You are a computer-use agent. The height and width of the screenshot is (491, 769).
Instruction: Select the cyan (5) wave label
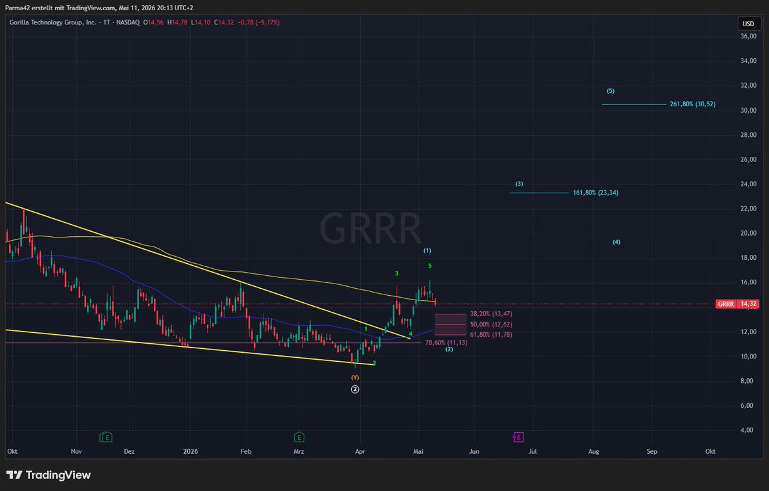(610, 91)
